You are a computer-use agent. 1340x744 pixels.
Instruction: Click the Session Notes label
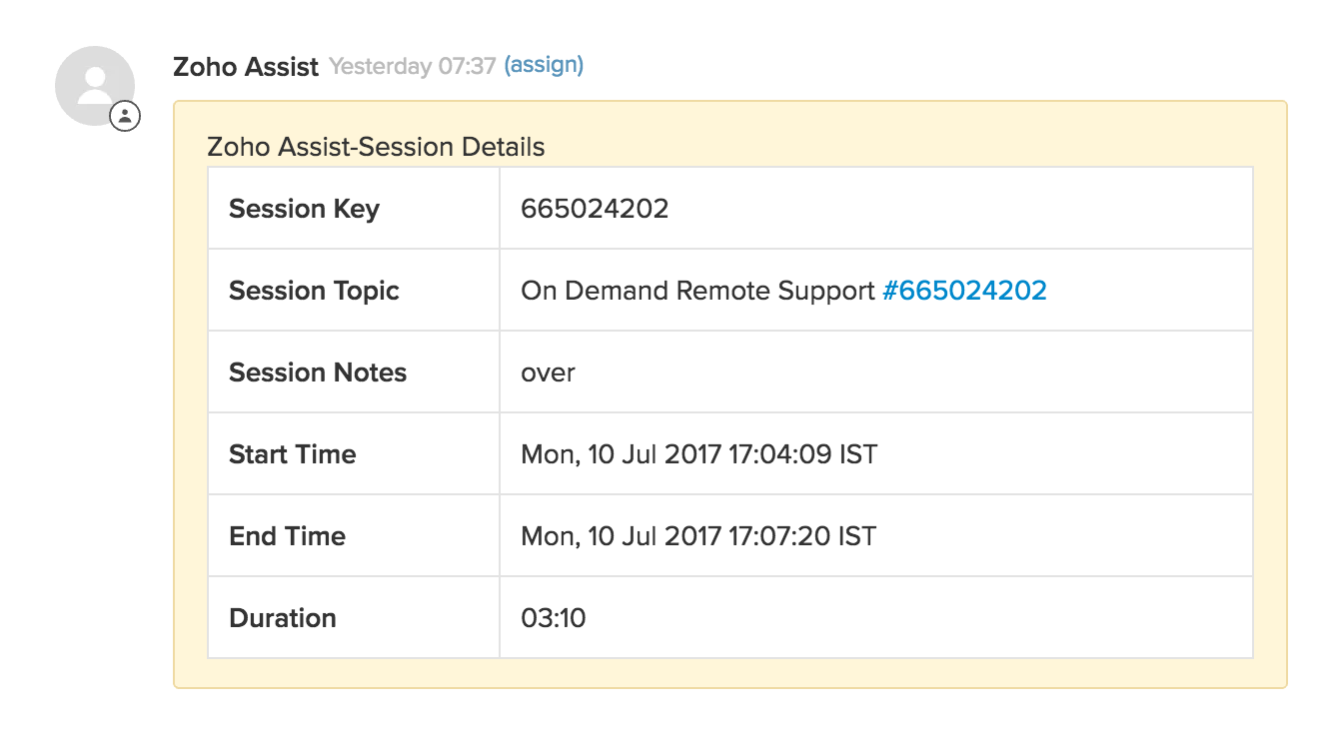318,372
